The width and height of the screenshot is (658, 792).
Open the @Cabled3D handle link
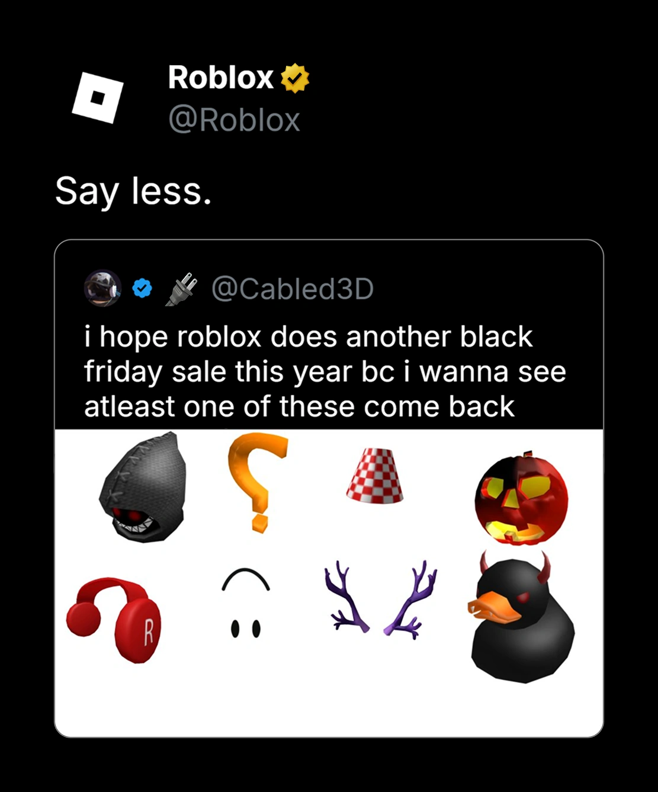coord(293,288)
